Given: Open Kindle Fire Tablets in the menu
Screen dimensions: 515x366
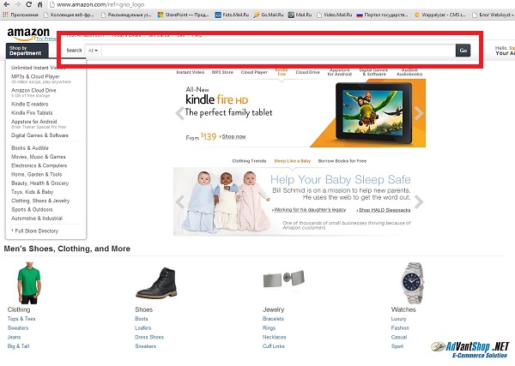Looking at the screenshot, I should pos(32,113).
